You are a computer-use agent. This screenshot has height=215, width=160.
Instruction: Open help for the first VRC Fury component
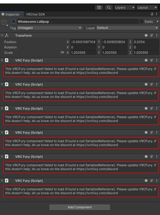pyautogui.click(x=146, y=60)
